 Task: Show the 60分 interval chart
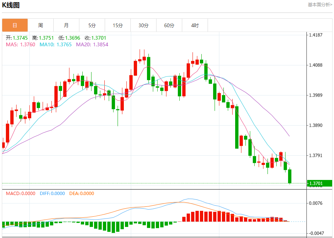(x=169, y=25)
